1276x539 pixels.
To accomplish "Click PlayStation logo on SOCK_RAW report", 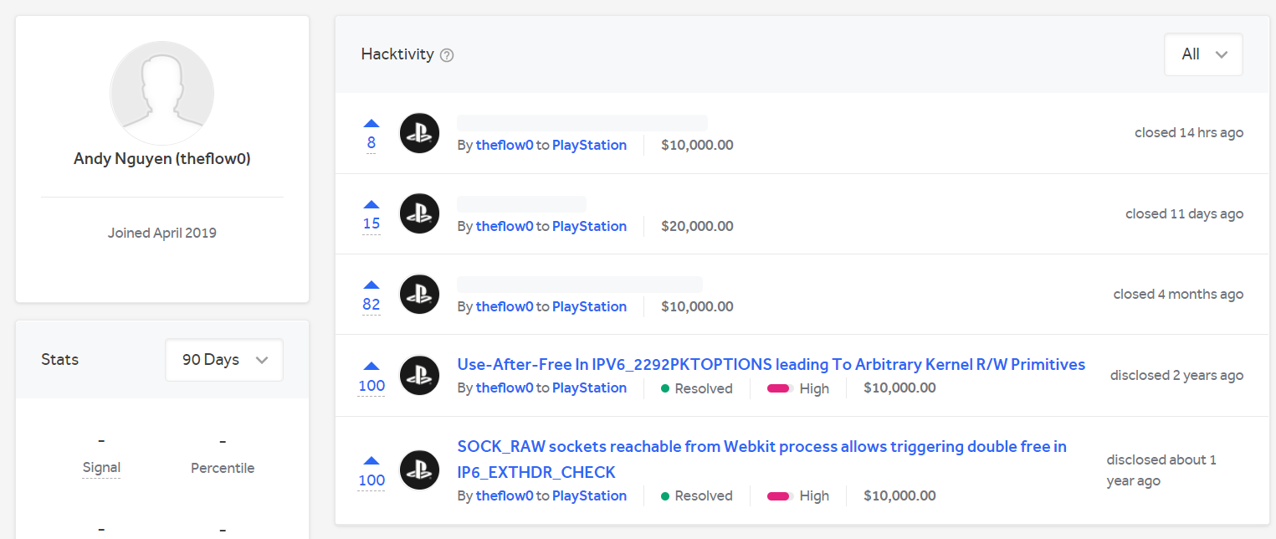I will (420, 470).
